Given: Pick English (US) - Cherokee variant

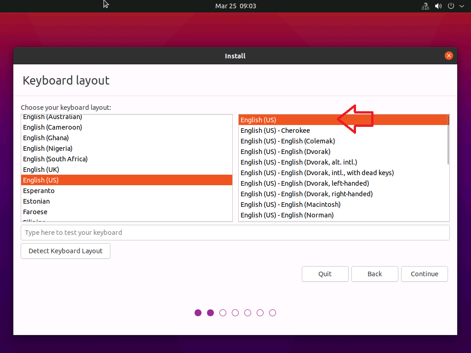Looking at the screenshot, I should coord(275,131).
